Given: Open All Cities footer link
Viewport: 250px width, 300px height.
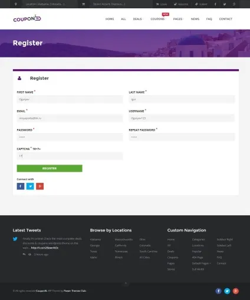Looking at the screenshot, I should [144, 257].
